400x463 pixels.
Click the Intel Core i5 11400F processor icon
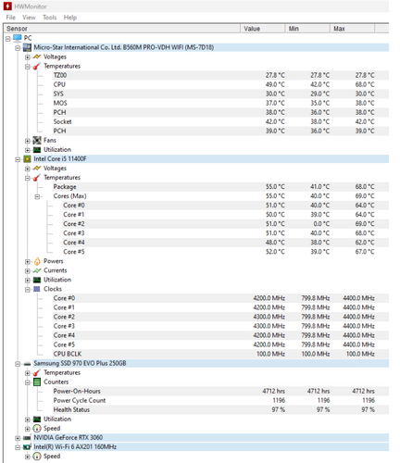27,159
